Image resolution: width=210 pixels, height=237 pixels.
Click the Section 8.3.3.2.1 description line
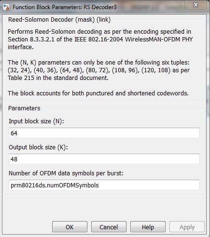100,39
